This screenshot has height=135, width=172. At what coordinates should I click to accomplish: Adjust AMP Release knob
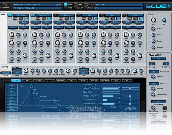pos(153,47)
